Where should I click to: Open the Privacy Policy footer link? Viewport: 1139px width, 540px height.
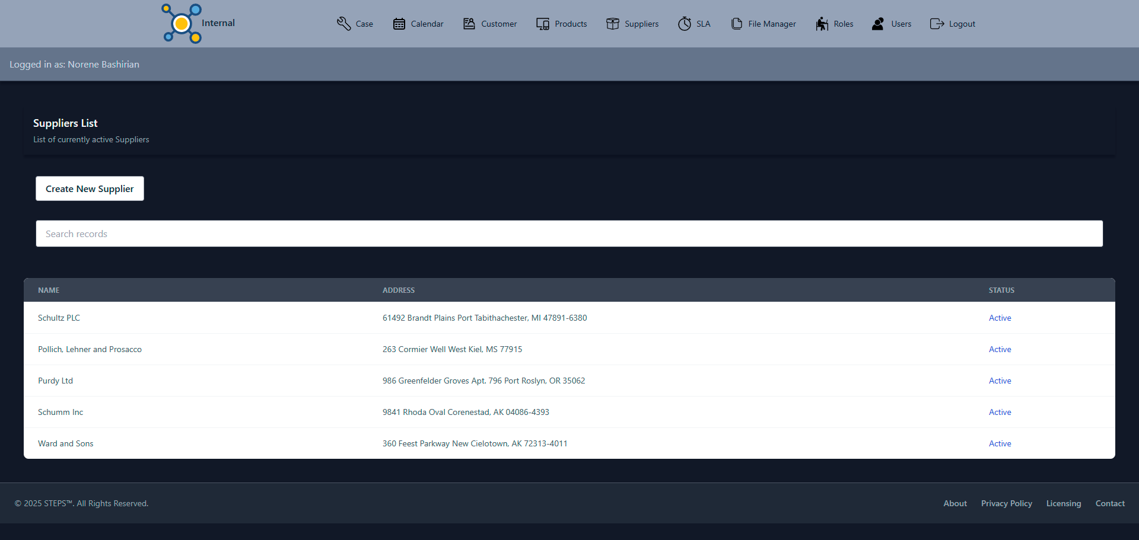click(1006, 503)
